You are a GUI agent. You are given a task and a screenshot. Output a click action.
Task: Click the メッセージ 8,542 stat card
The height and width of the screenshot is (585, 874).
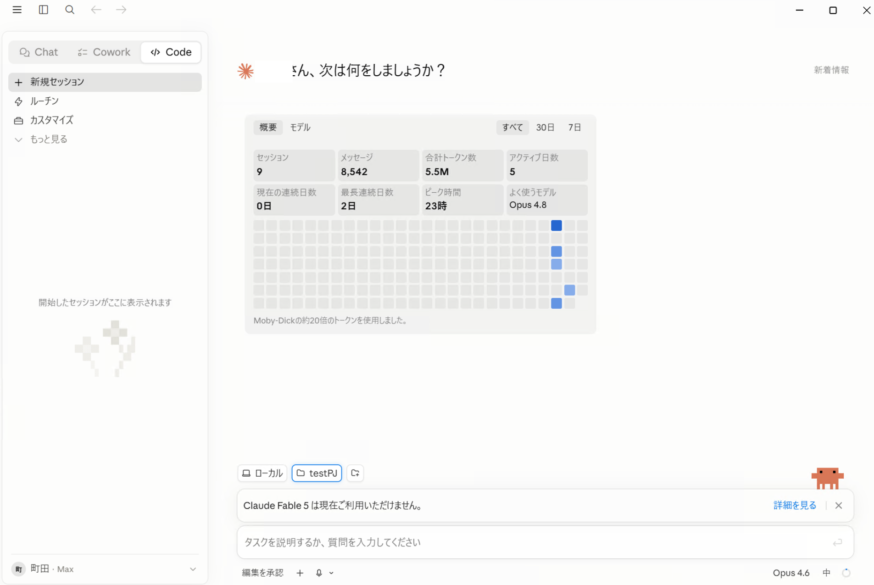(379, 165)
